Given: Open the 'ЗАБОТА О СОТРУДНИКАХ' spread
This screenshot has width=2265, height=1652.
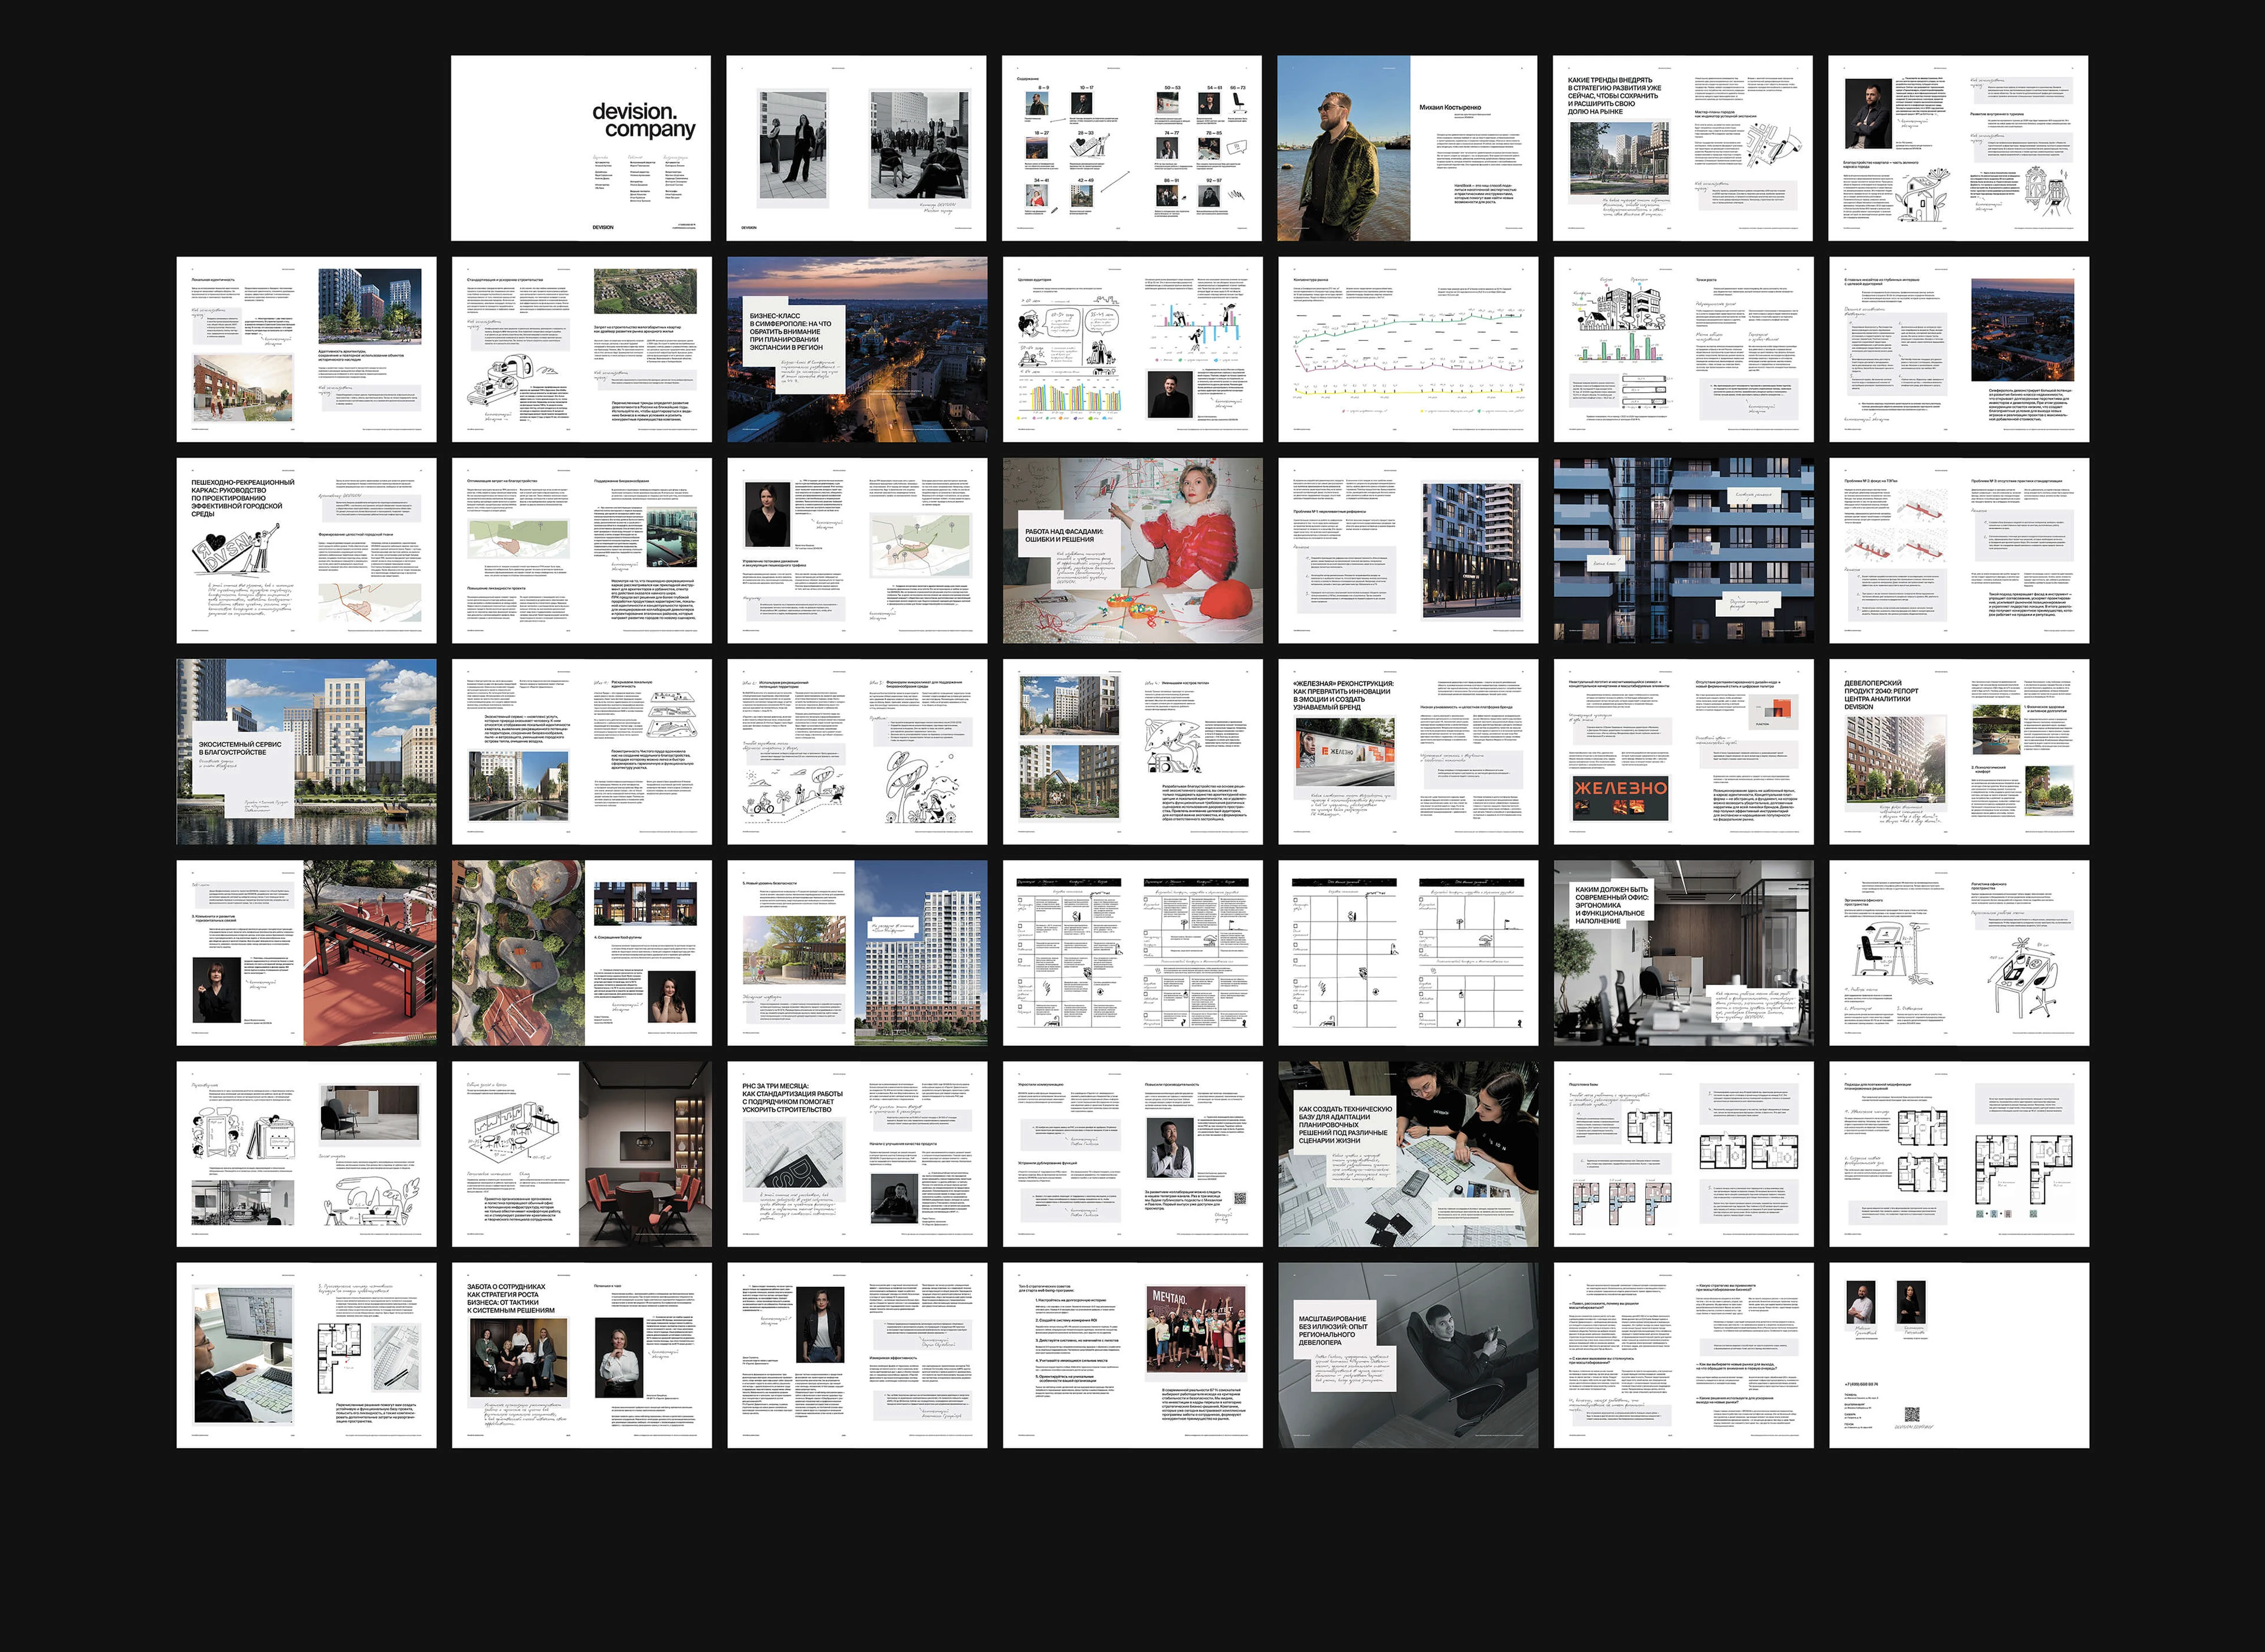Looking at the screenshot, I should pos(582,1355).
